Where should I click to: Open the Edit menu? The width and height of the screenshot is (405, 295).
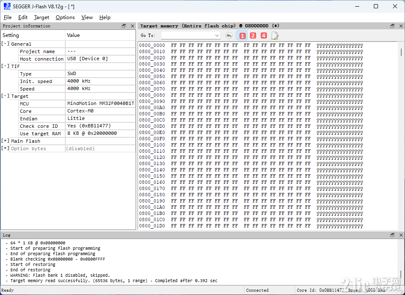pyautogui.click(x=23, y=17)
